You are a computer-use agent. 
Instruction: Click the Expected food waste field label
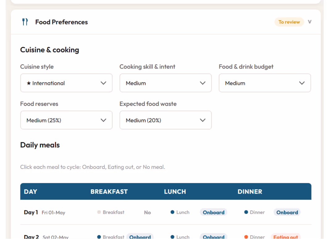pyautogui.click(x=148, y=104)
